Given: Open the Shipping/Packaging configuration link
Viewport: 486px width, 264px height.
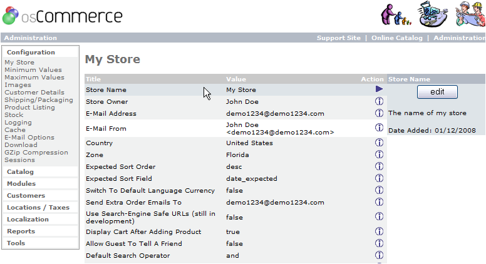Looking at the screenshot, I should tap(39, 100).
